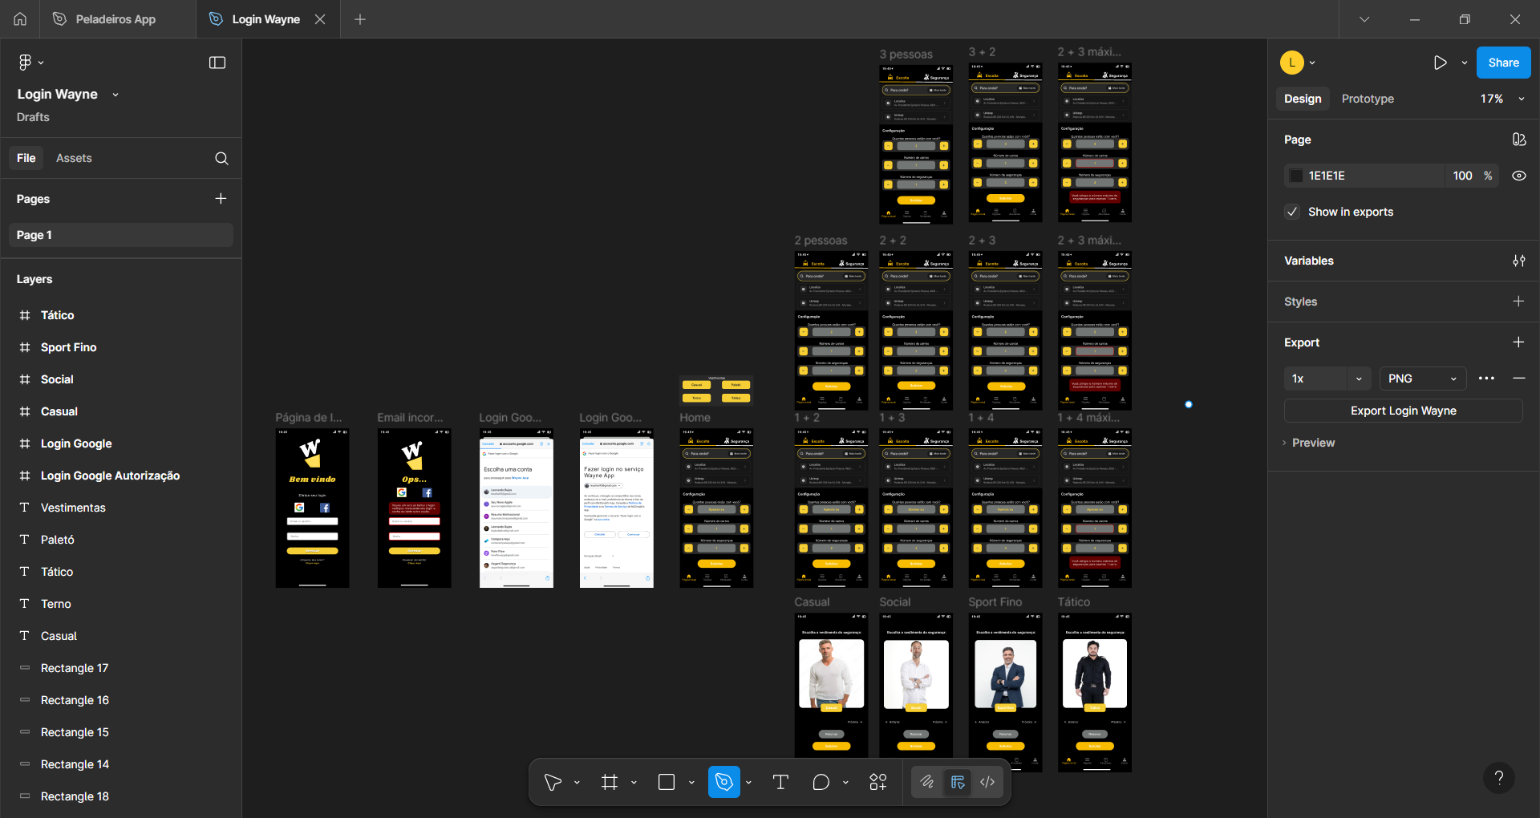Switch to Draw mode icon

point(927,782)
